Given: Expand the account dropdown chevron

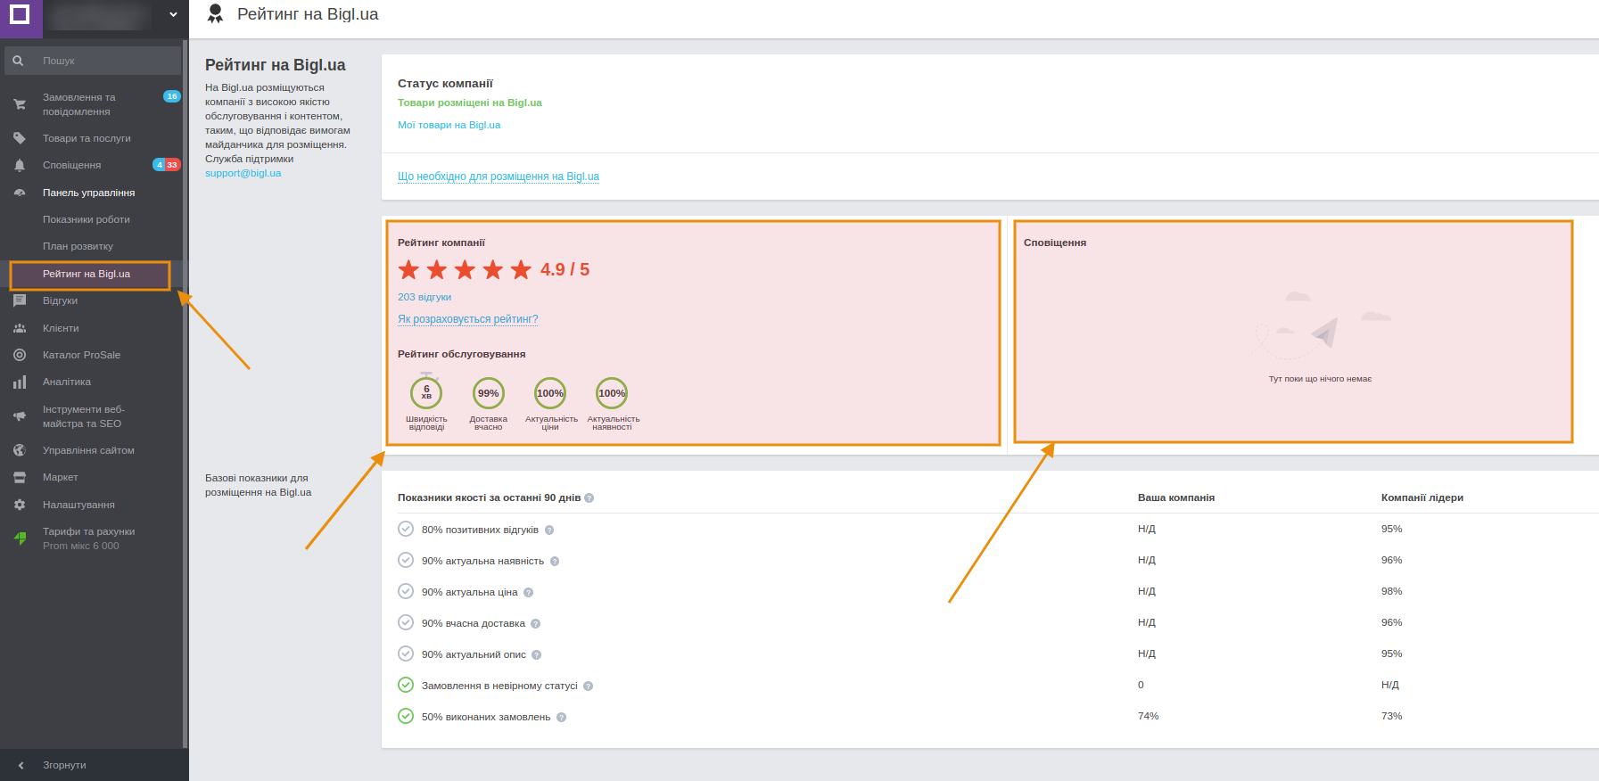Looking at the screenshot, I should pos(173,14).
